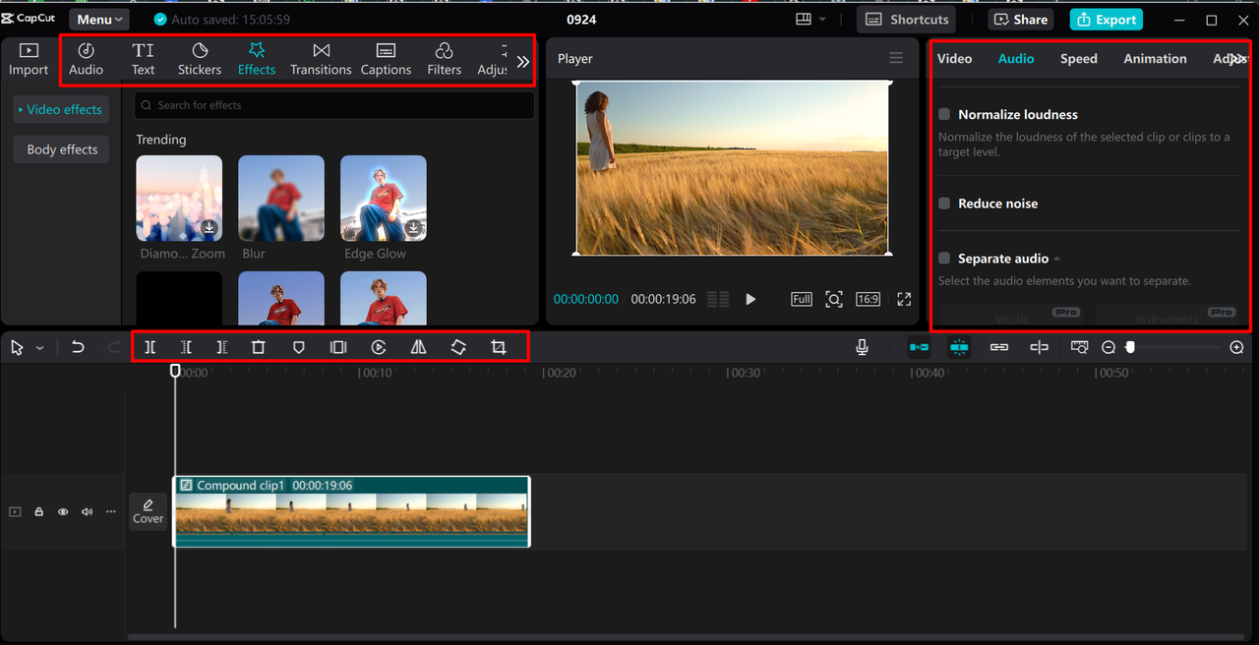Click the Record voiceover microphone icon
1259x645 pixels.
(862, 347)
